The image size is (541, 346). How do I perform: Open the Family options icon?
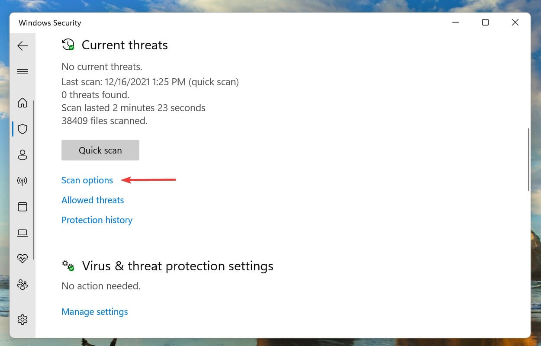[23, 285]
